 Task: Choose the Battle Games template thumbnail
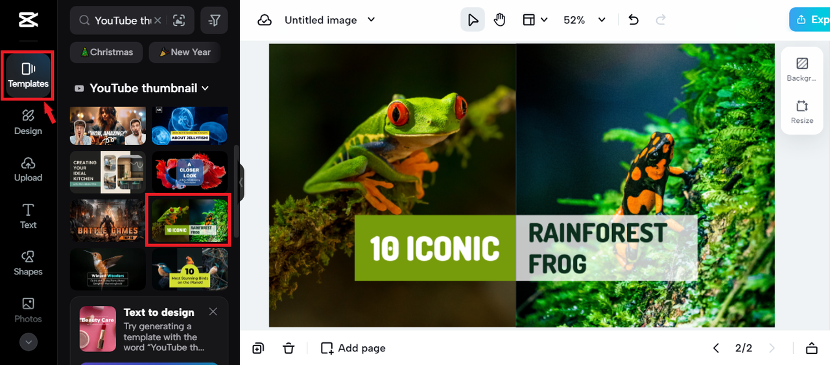click(108, 221)
